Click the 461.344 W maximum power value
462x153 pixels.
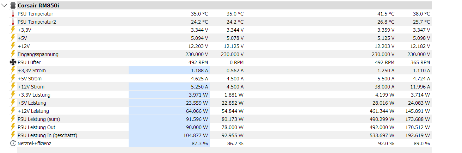383,111
